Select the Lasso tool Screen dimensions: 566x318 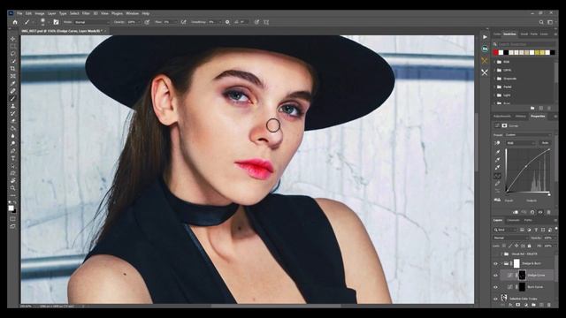coord(13,54)
